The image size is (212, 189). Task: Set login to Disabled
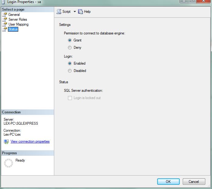70,71
